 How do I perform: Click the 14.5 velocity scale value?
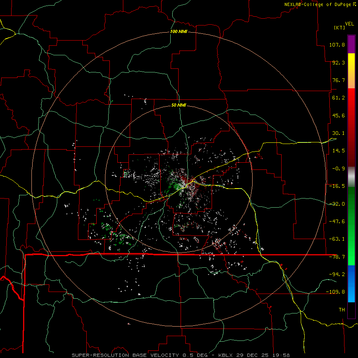coord(339,151)
